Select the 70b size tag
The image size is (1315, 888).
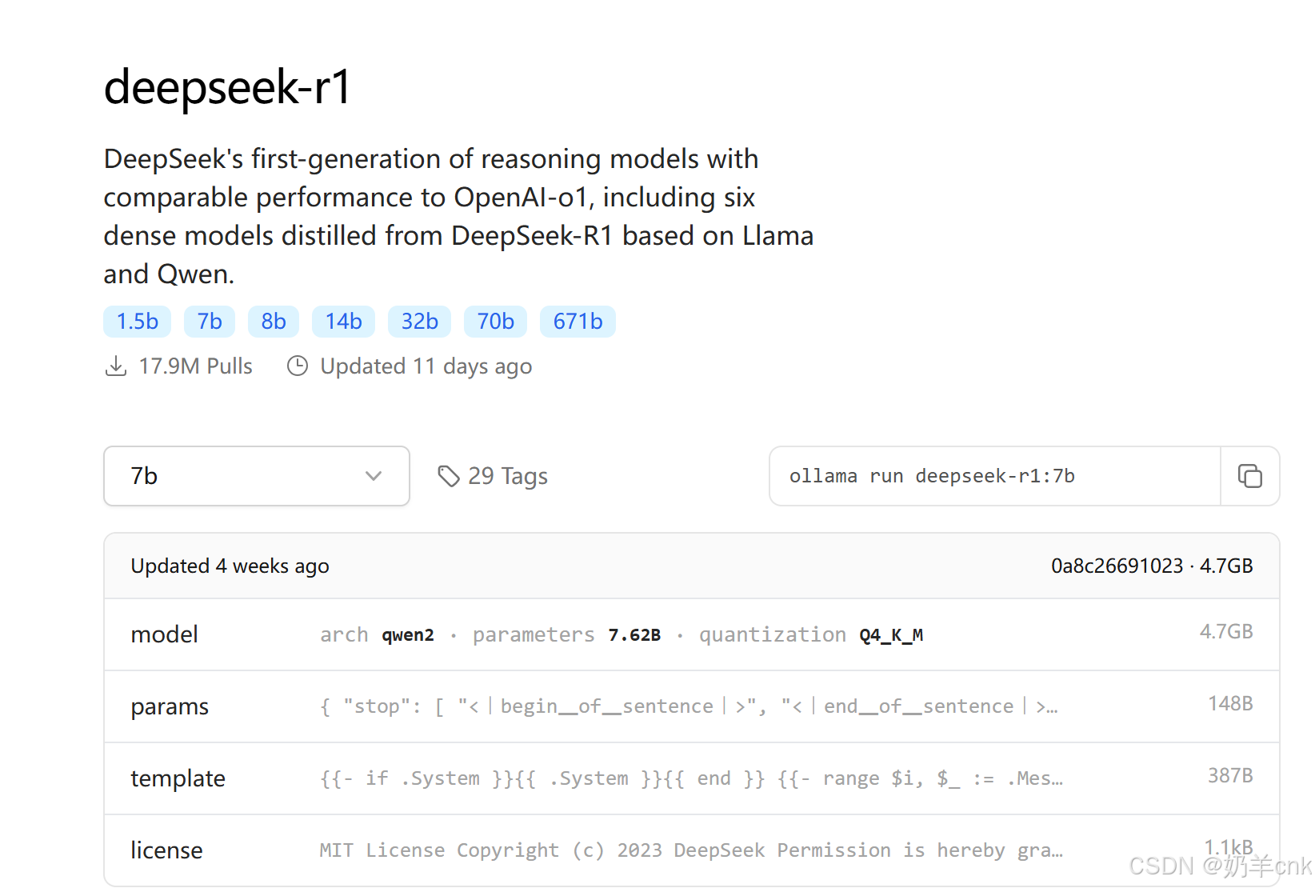[496, 322]
